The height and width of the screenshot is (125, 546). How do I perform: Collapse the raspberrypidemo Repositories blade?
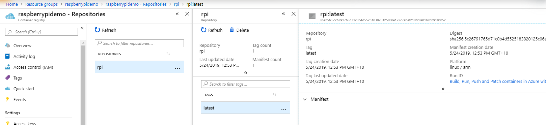(x=177, y=14)
